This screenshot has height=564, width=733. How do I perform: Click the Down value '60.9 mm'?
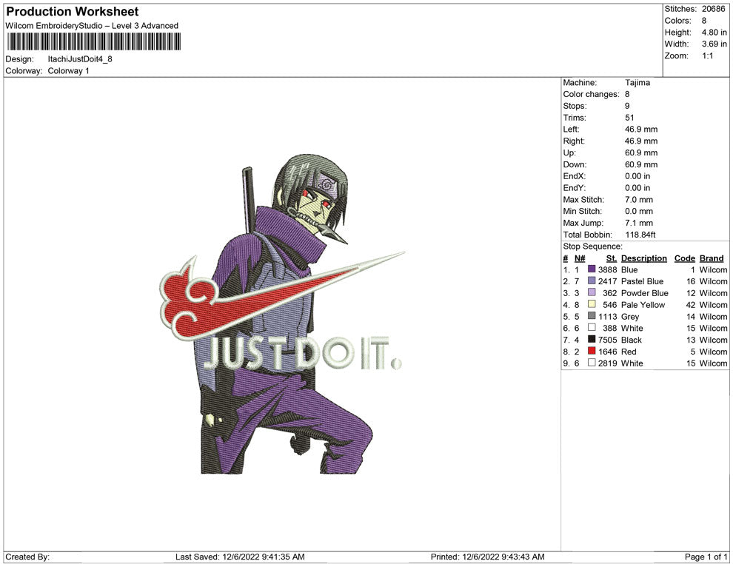pos(641,164)
